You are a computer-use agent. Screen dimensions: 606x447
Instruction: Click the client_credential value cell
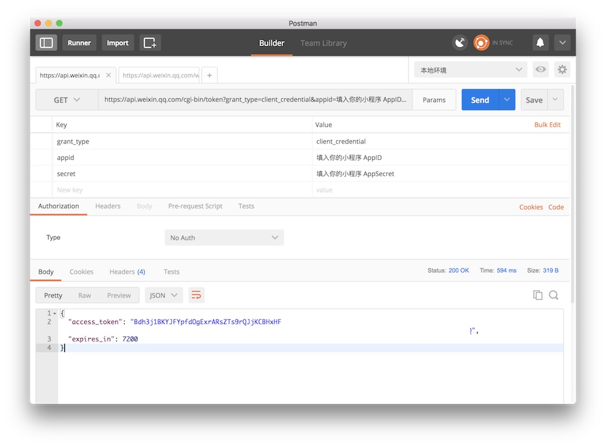point(441,141)
